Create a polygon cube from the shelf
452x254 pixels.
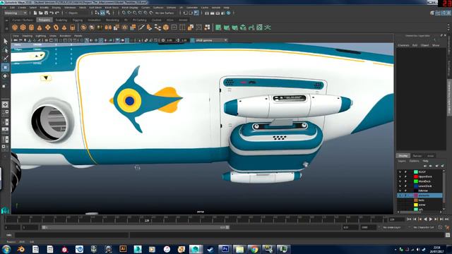23,28
